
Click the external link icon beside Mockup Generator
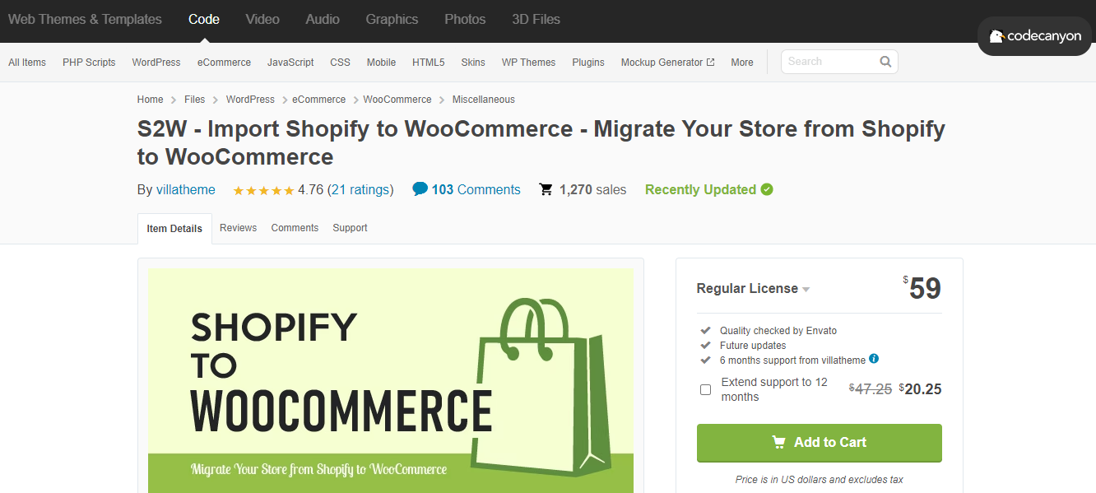711,63
